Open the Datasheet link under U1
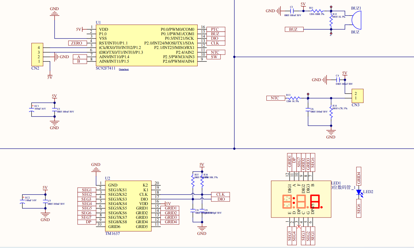This screenshot has height=248, width=414. pos(124,69)
